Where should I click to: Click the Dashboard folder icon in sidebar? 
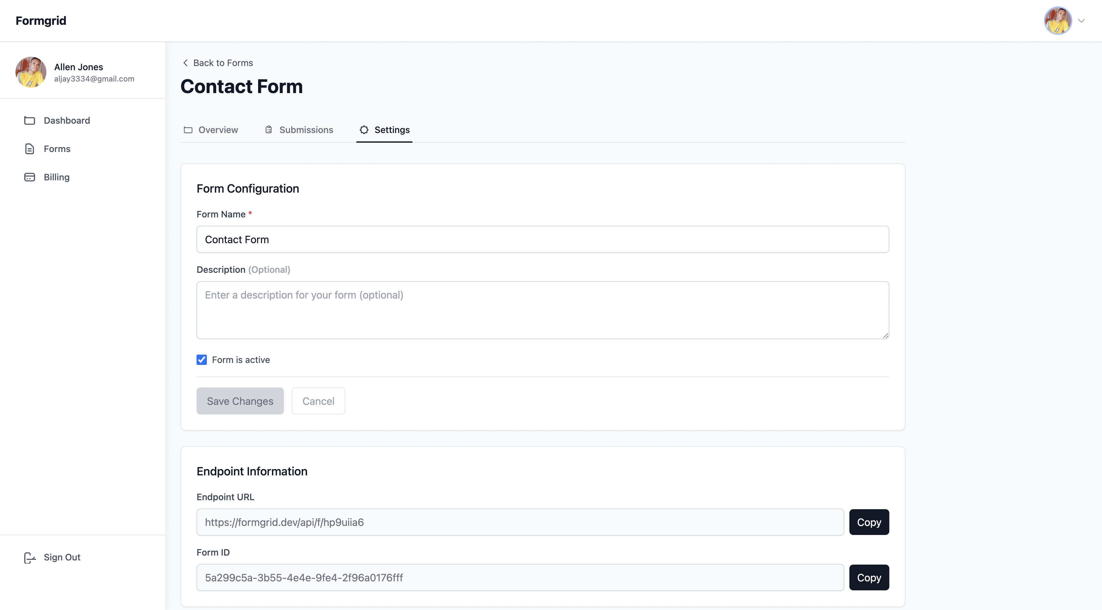tap(30, 120)
